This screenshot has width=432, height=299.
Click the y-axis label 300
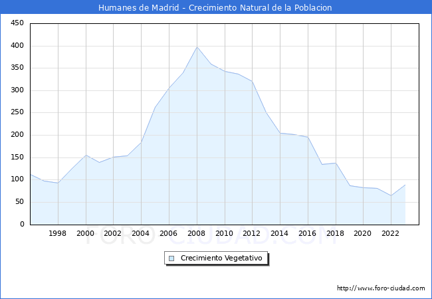point(17,90)
